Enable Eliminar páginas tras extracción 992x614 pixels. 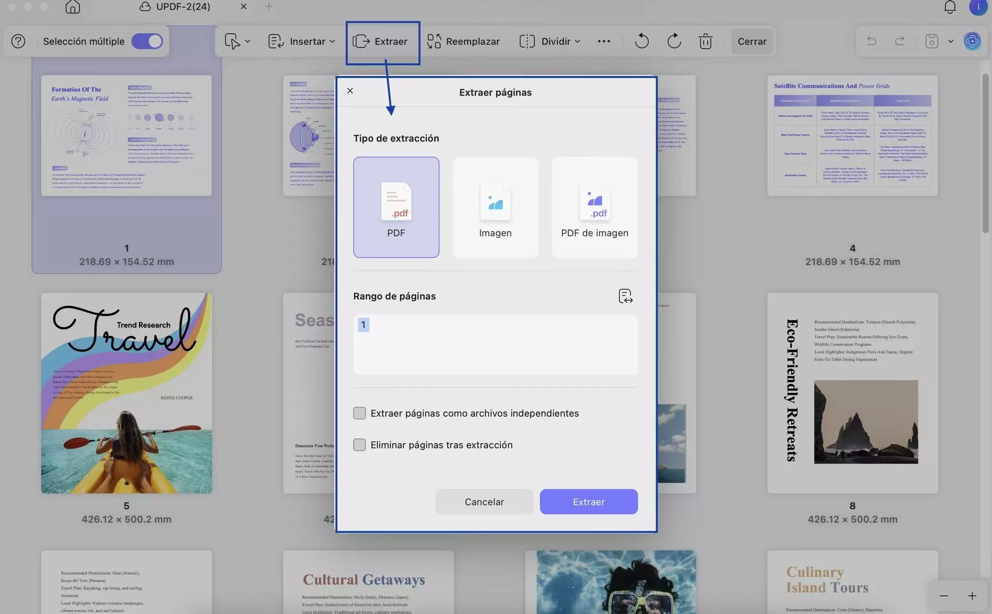point(359,445)
